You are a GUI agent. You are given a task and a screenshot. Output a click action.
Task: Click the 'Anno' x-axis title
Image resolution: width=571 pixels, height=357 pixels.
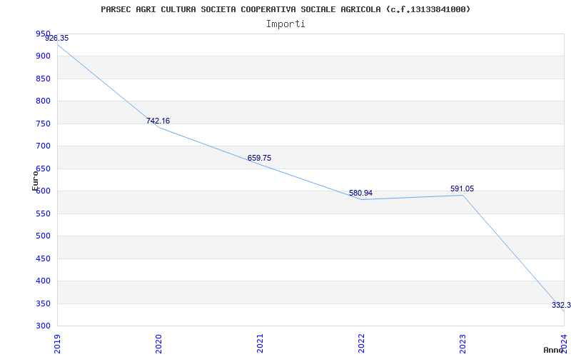coord(554,350)
